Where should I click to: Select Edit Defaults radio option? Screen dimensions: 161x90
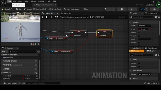[x=150, y=51]
